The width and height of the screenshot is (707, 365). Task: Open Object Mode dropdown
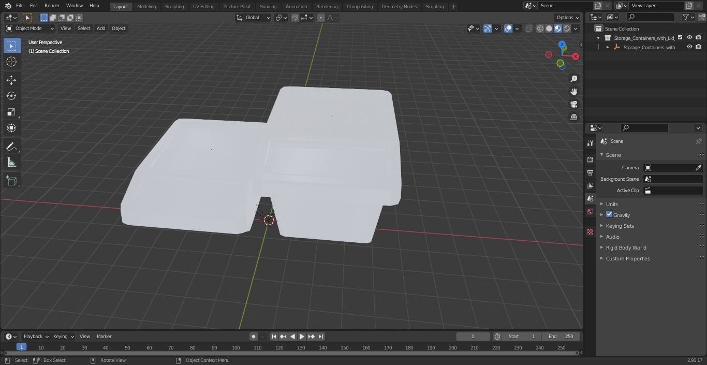coord(30,28)
